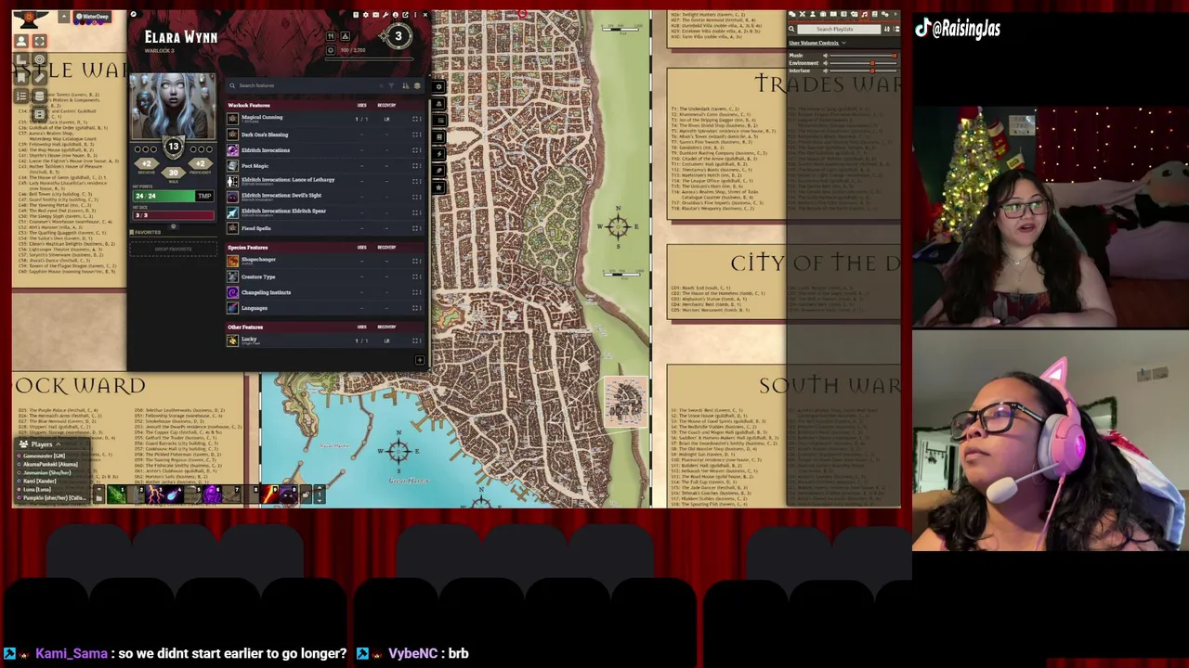Image resolution: width=1189 pixels, height=668 pixels.
Task: Use the fire macro in slot 9
Action: coord(268,495)
